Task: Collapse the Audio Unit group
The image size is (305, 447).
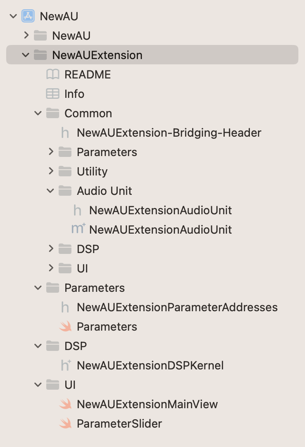Action: pyautogui.click(x=51, y=190)
